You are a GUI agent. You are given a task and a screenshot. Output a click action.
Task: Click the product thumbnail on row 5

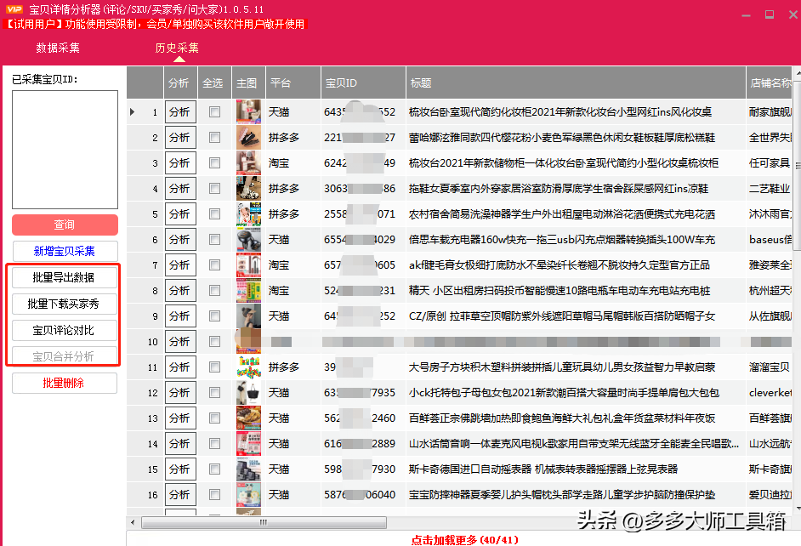click(248, 213)
